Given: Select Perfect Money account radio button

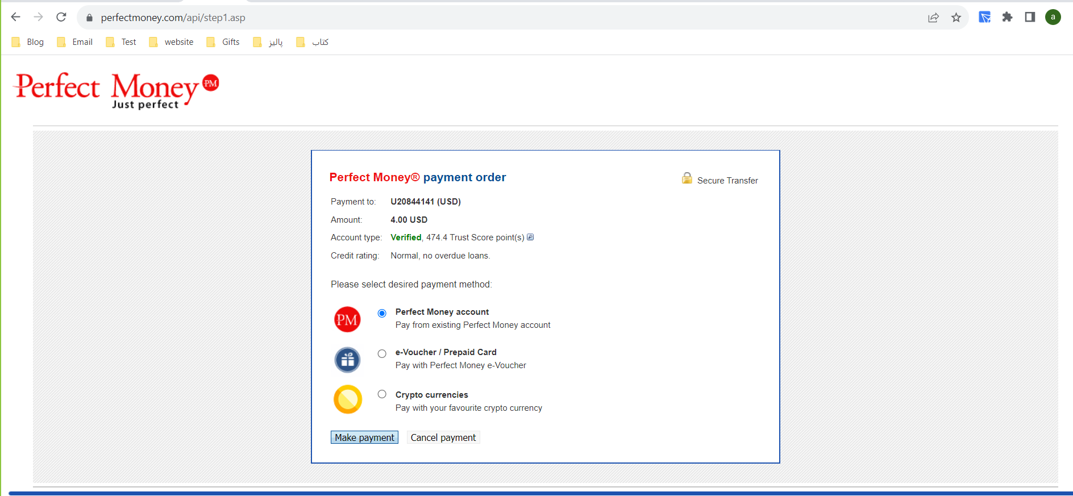Looking at the screenshot, I should pos(382,313).
